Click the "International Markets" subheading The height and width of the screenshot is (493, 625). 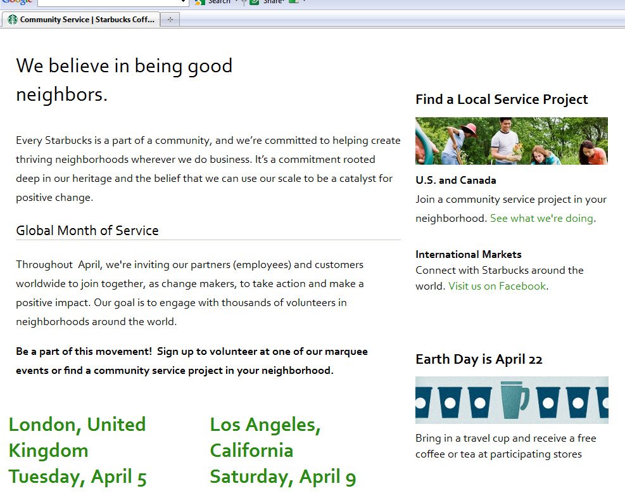(x=469, y=255)
